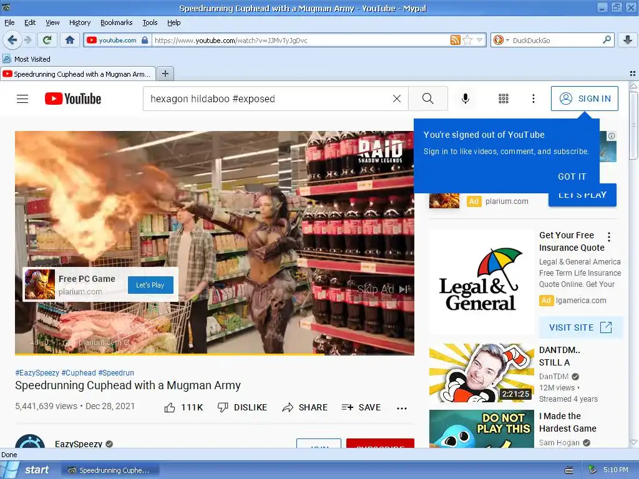Save the video to a playlist
This screenshot has width=639, height=479.
(x=361, y=407)
